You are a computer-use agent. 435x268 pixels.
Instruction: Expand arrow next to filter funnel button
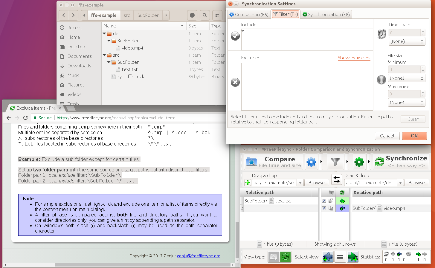[347, 162]
